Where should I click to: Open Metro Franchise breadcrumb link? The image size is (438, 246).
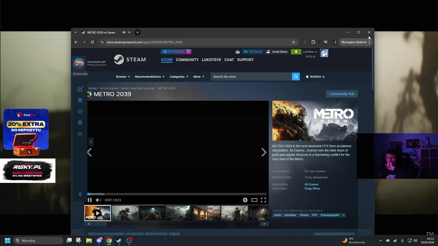(x=138, y=88)
